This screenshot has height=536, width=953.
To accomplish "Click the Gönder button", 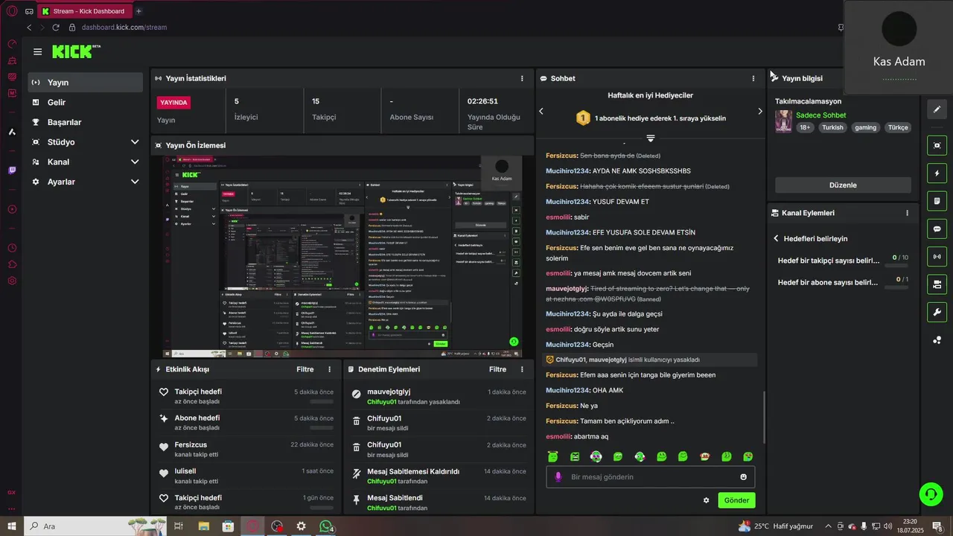I will (x=736, y=500).
